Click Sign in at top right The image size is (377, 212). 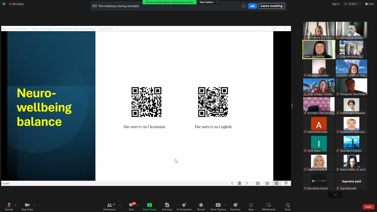point(335,4)
